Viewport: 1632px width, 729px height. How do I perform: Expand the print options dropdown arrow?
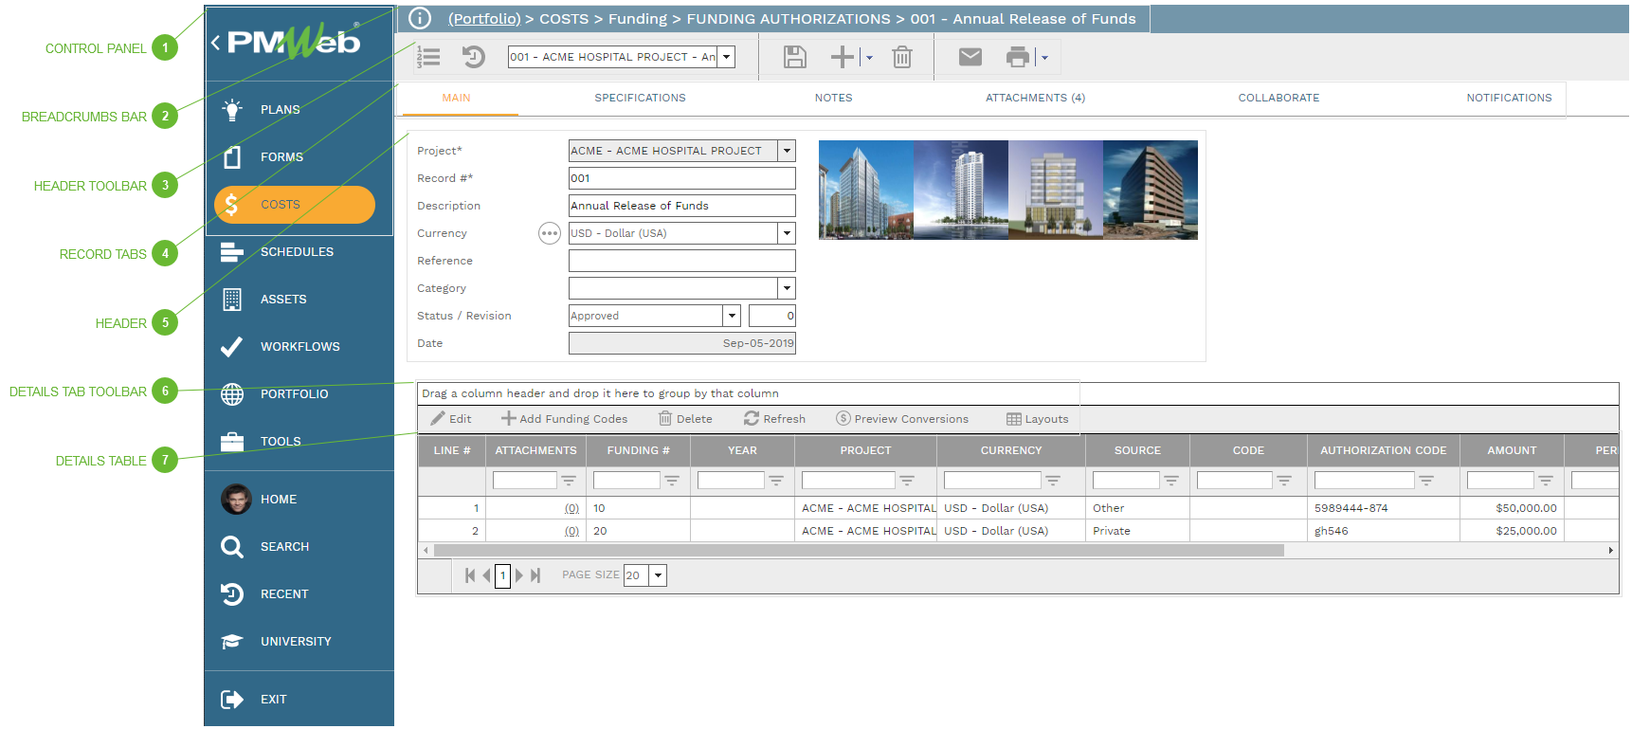pos(1044,58)
